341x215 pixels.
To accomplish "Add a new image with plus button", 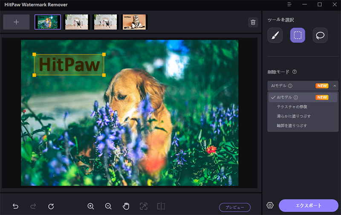I will click(16, 22).
